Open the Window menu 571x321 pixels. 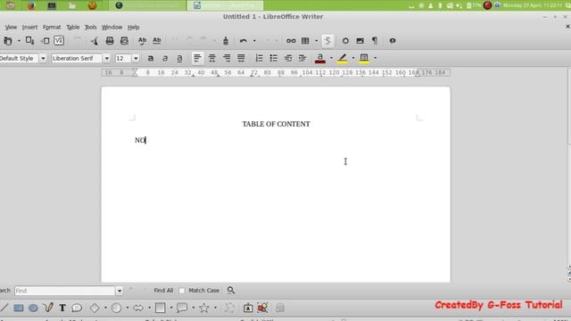(x=112, y=28)
